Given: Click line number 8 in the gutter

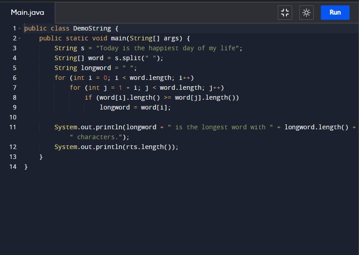Looking at the screenshot, I should pos(15,97).
